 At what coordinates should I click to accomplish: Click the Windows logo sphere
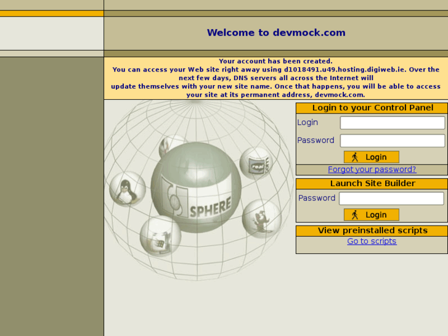160,236
